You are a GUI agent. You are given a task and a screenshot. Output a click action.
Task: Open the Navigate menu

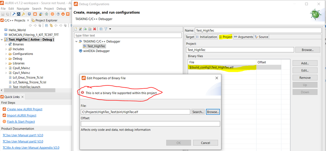tap(23, 9)
